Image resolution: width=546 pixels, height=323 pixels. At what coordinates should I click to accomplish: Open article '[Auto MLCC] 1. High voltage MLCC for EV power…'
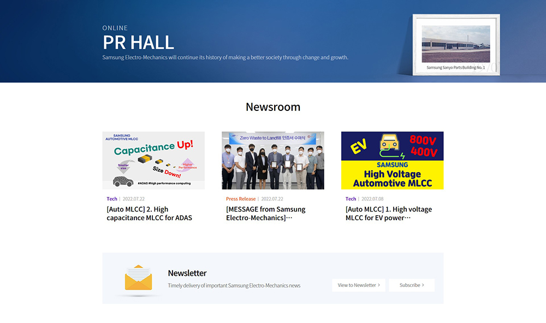389,213
